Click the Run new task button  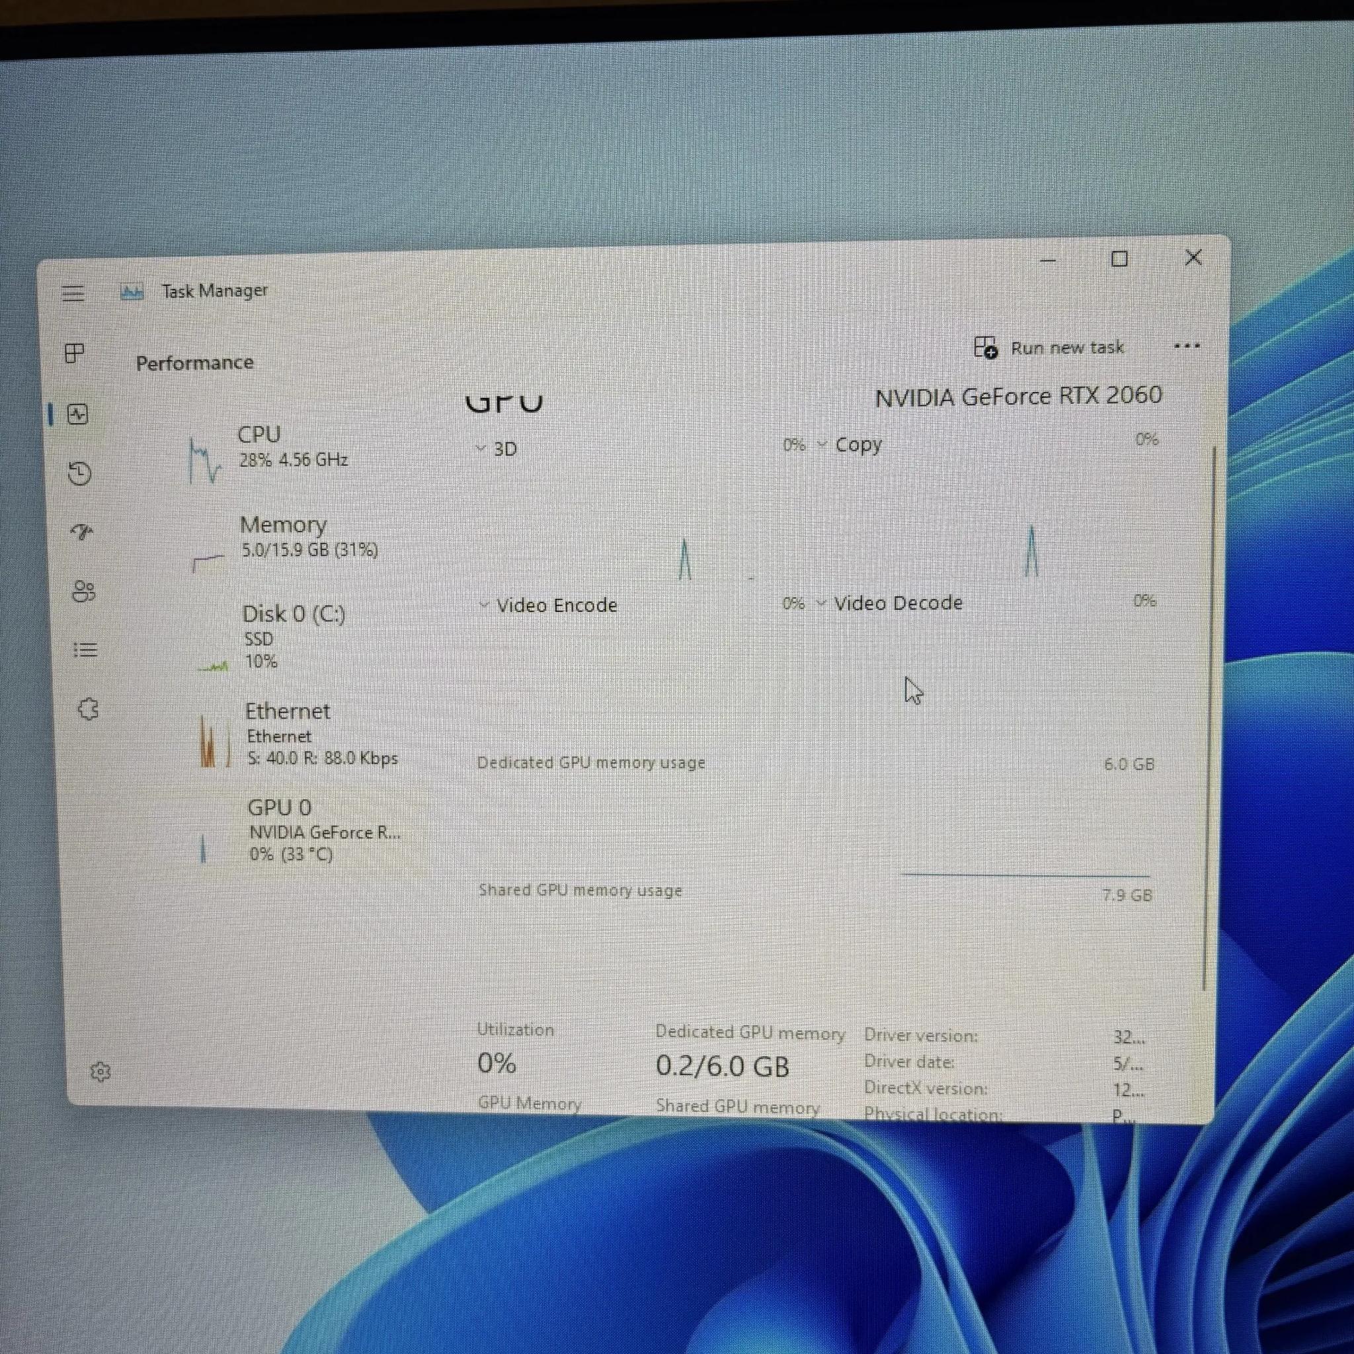coord(1051,348)
